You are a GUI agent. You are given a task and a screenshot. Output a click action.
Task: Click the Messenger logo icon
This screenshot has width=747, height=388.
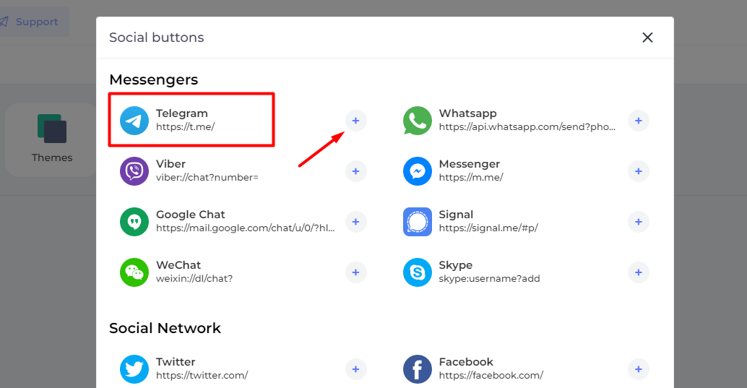coord(418,171)
